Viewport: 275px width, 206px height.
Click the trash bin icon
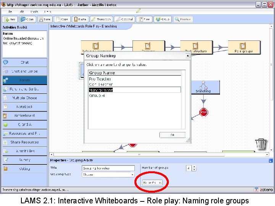(x=261, y=144)
